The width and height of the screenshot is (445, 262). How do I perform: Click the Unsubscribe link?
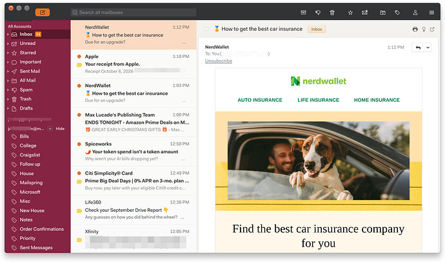(x=219, y=61)
